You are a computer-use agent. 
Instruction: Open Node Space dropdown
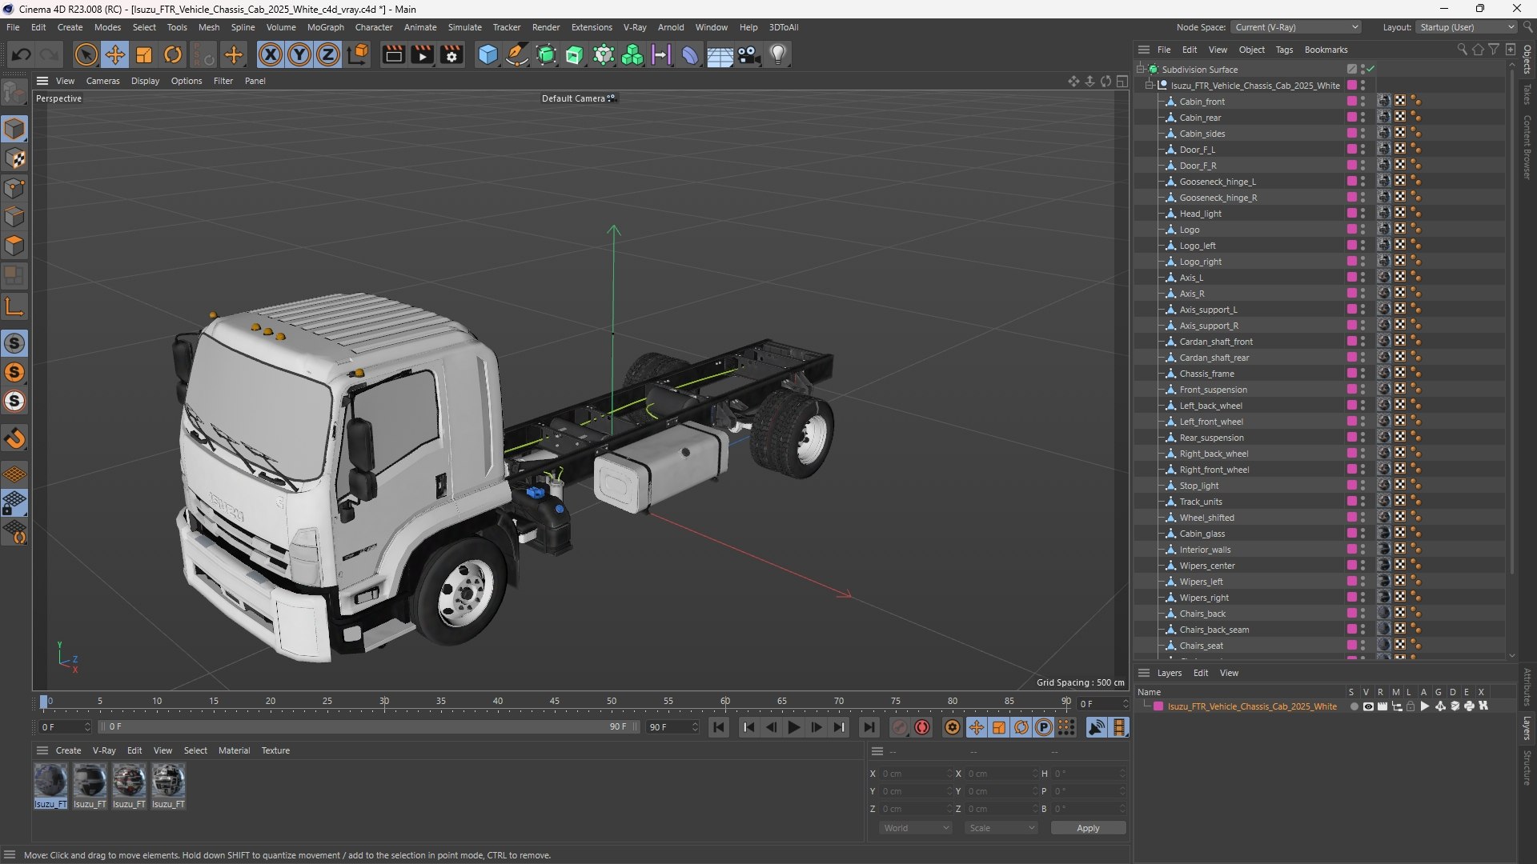(1296, 27)
